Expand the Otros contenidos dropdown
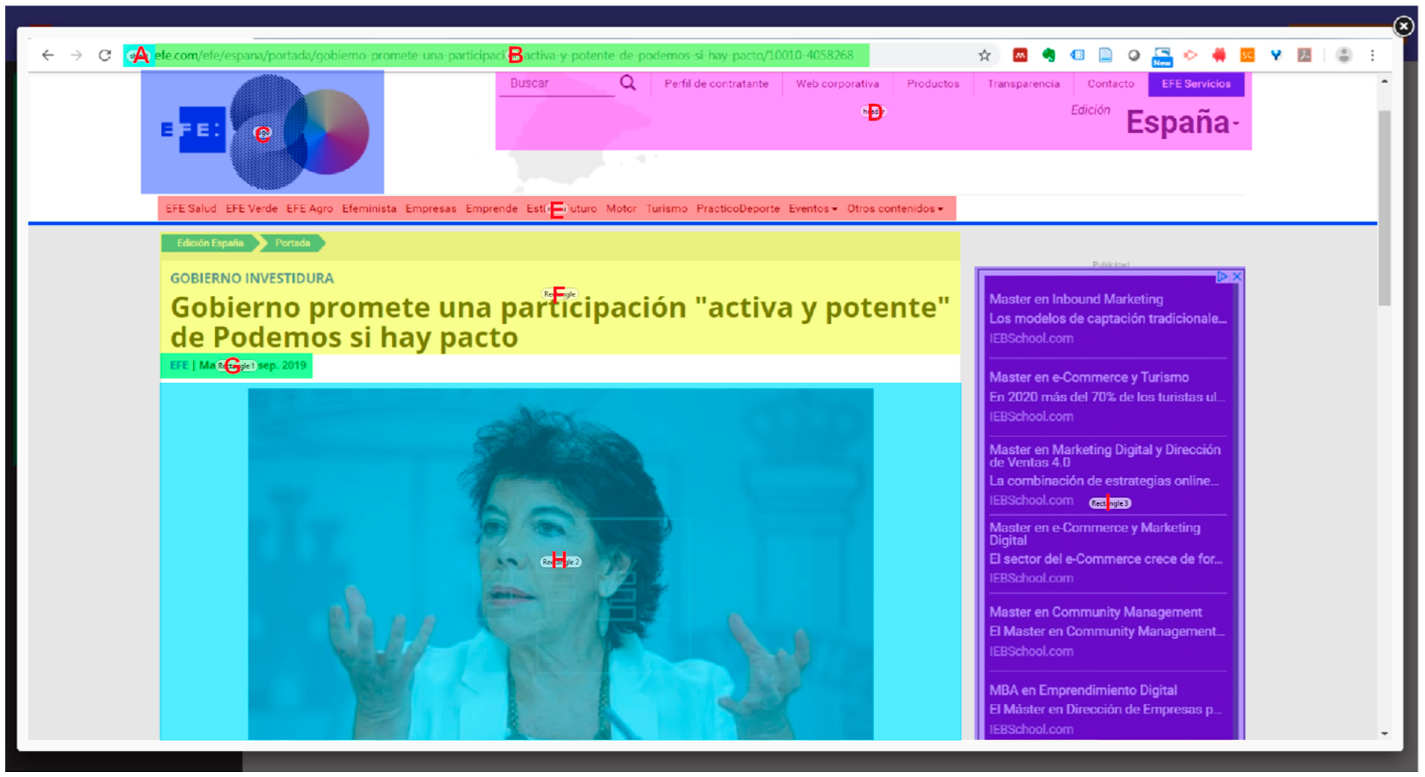Screen dimensions: 1425x777 [894, 209]
